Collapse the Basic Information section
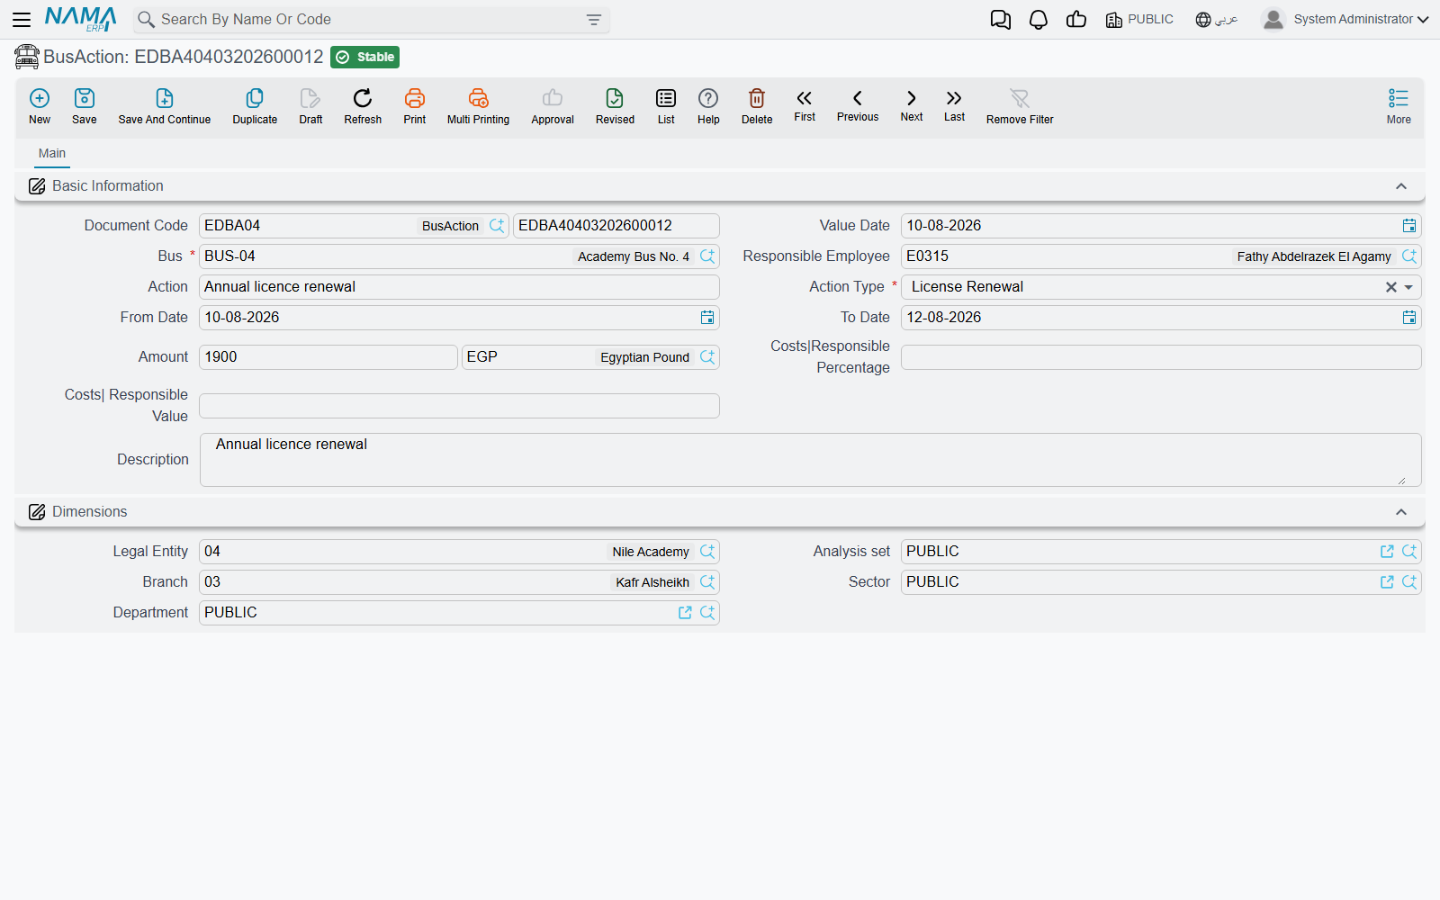Viewport: 1440px width, 900px height. coord(1400,186)
